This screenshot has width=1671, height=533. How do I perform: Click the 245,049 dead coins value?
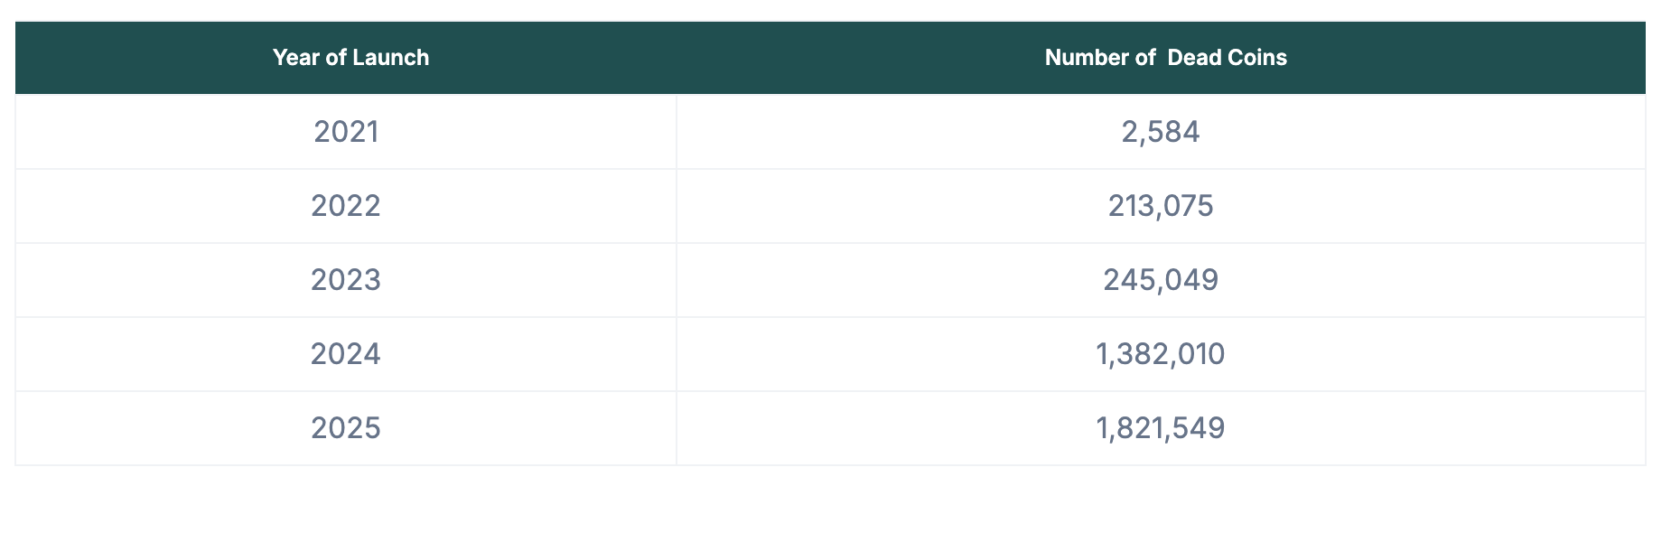pyautogui.click(x=1161, y=280)
